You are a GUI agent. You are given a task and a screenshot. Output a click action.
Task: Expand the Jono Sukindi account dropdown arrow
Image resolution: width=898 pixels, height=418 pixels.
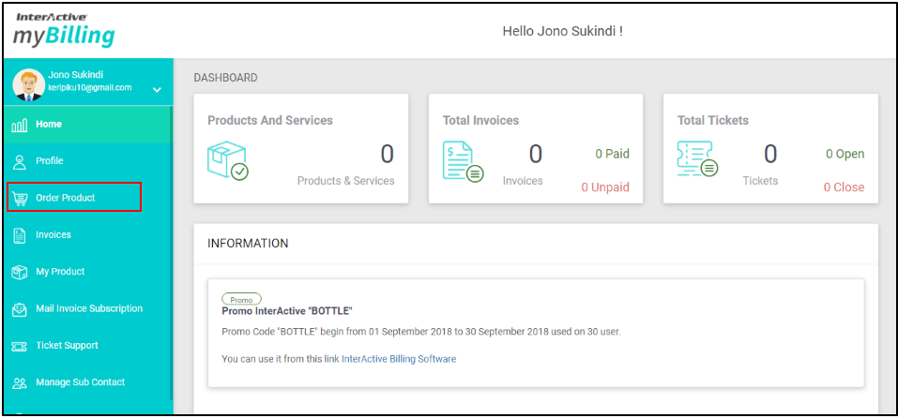pyautogui.click(x=157, y=90)
